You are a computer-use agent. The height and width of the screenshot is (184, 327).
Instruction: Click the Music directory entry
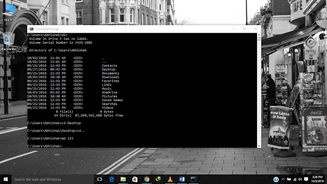(107, 88)
